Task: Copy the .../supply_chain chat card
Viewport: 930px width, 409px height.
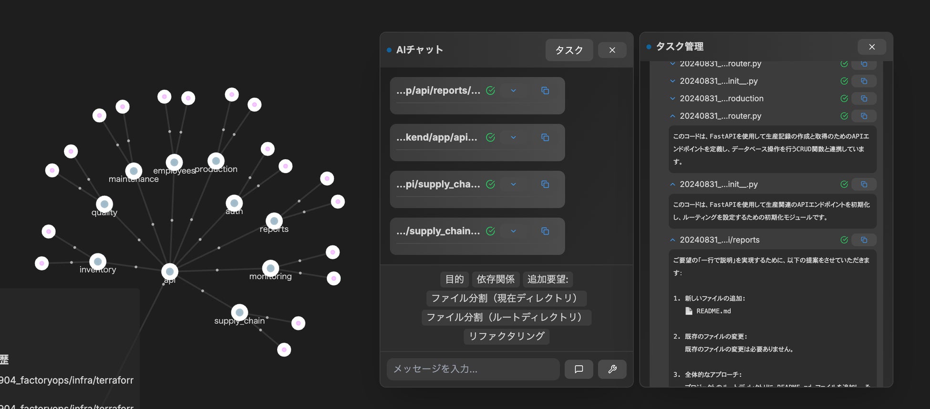Action: 545,231
